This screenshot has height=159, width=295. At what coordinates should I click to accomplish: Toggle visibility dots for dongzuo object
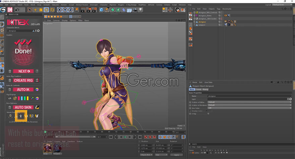point(222,22)
